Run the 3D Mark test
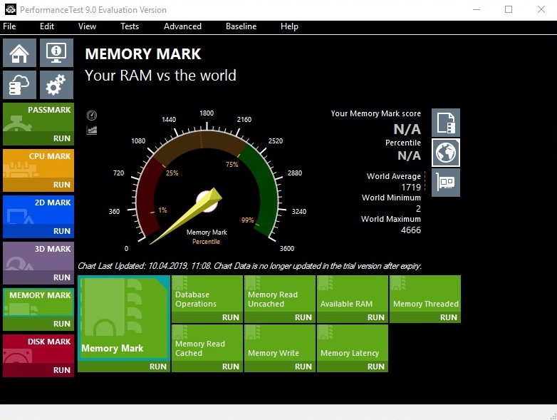 [x=38, y=277]
